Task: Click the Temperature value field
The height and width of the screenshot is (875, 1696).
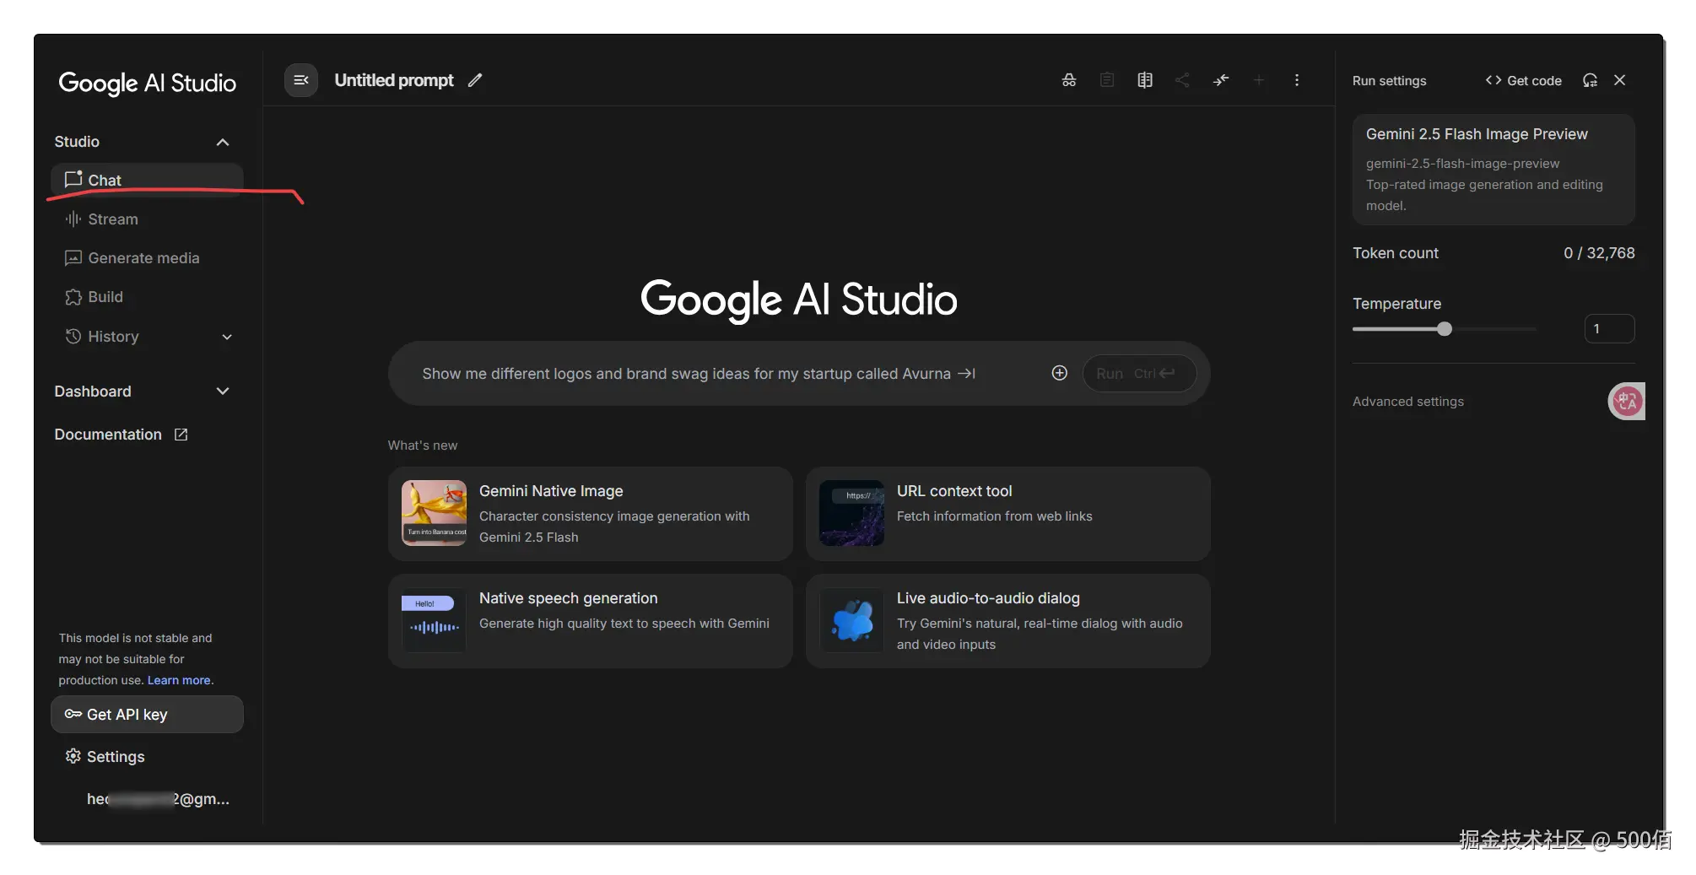Action: click(1609, 329)
